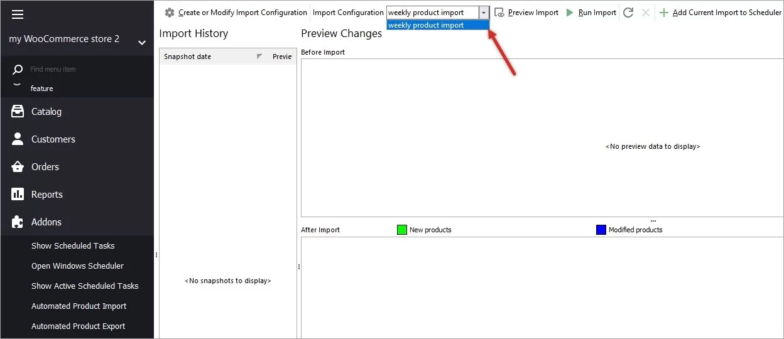The image size is (784, 339).
Task: Click the Addons puzzle piece icon
Action: point(18,222)
